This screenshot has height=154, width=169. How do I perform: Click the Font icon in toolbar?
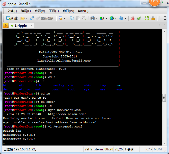click(121, 18)
